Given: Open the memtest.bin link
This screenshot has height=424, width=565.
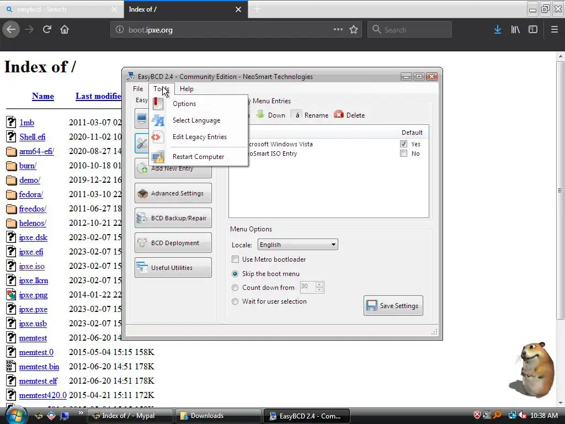Looking at the screenshot, I should [x=39, y=367].
